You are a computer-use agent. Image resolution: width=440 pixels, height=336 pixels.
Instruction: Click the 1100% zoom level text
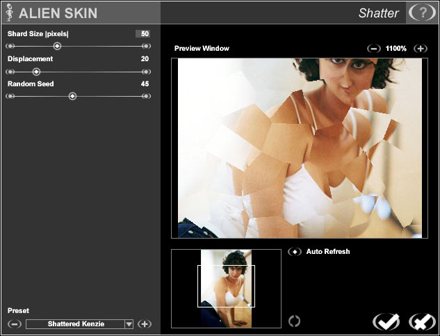point(396,49)
